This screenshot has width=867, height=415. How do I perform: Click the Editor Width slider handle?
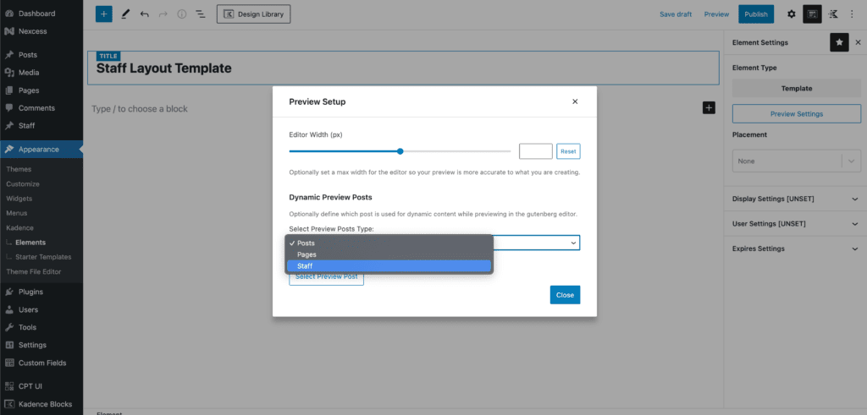coord(400,151)
